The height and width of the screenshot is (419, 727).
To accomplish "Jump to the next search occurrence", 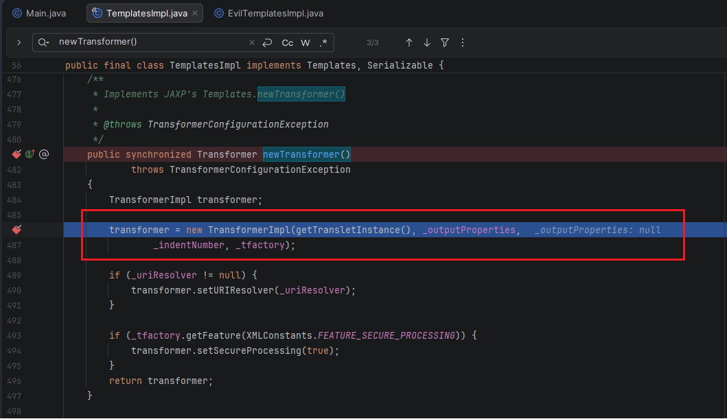I will click(427, 43).
